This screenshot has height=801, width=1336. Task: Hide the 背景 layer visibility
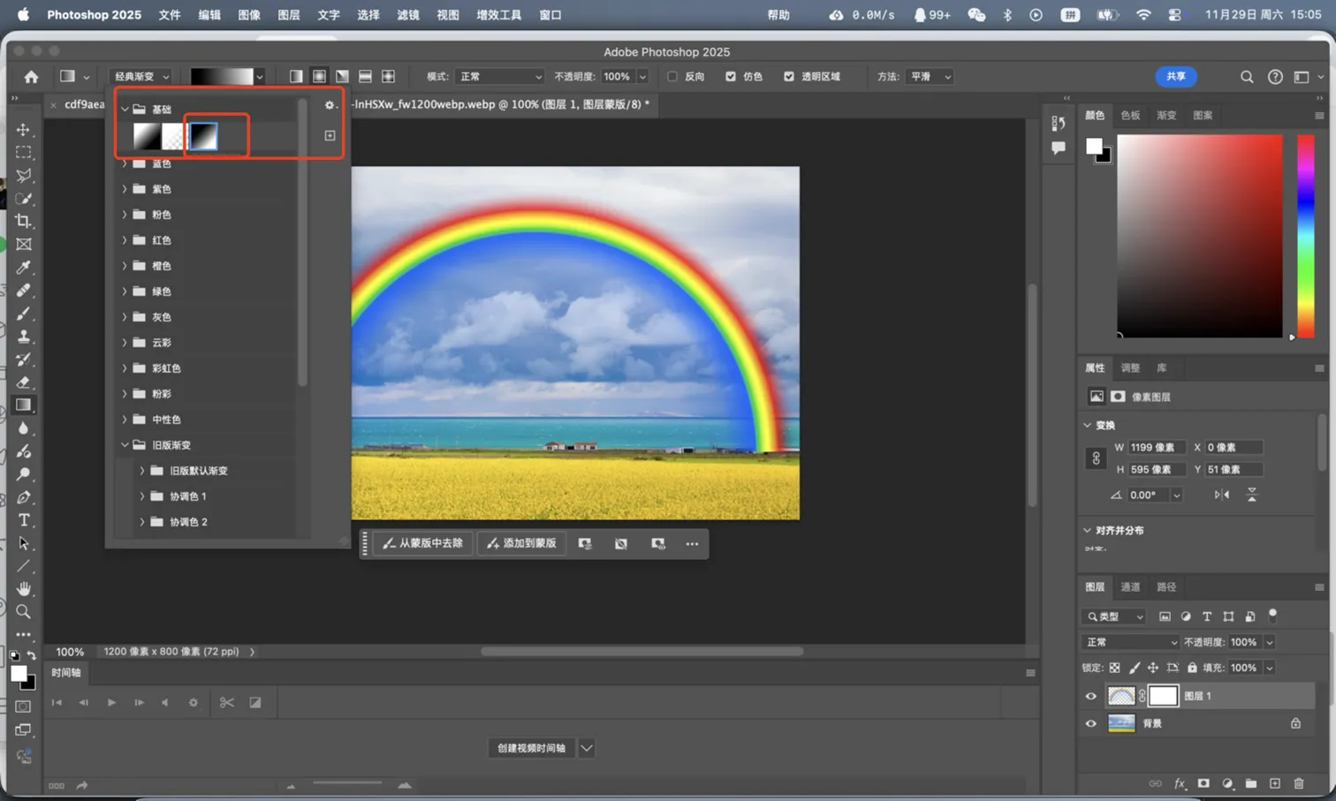tap(1090, 723)
